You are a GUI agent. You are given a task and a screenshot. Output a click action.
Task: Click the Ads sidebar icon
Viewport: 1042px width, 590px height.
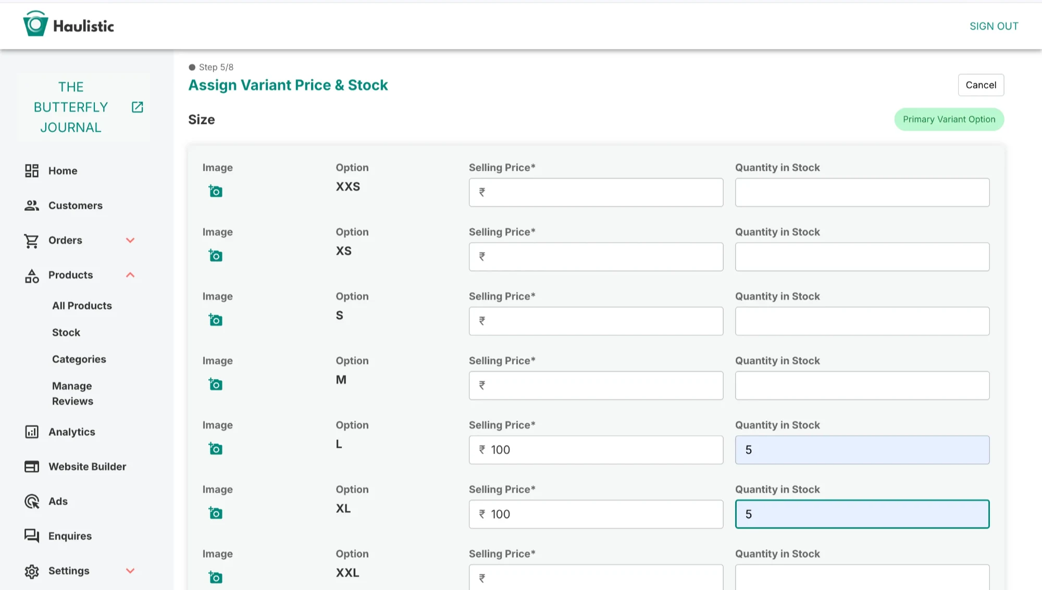32,501
